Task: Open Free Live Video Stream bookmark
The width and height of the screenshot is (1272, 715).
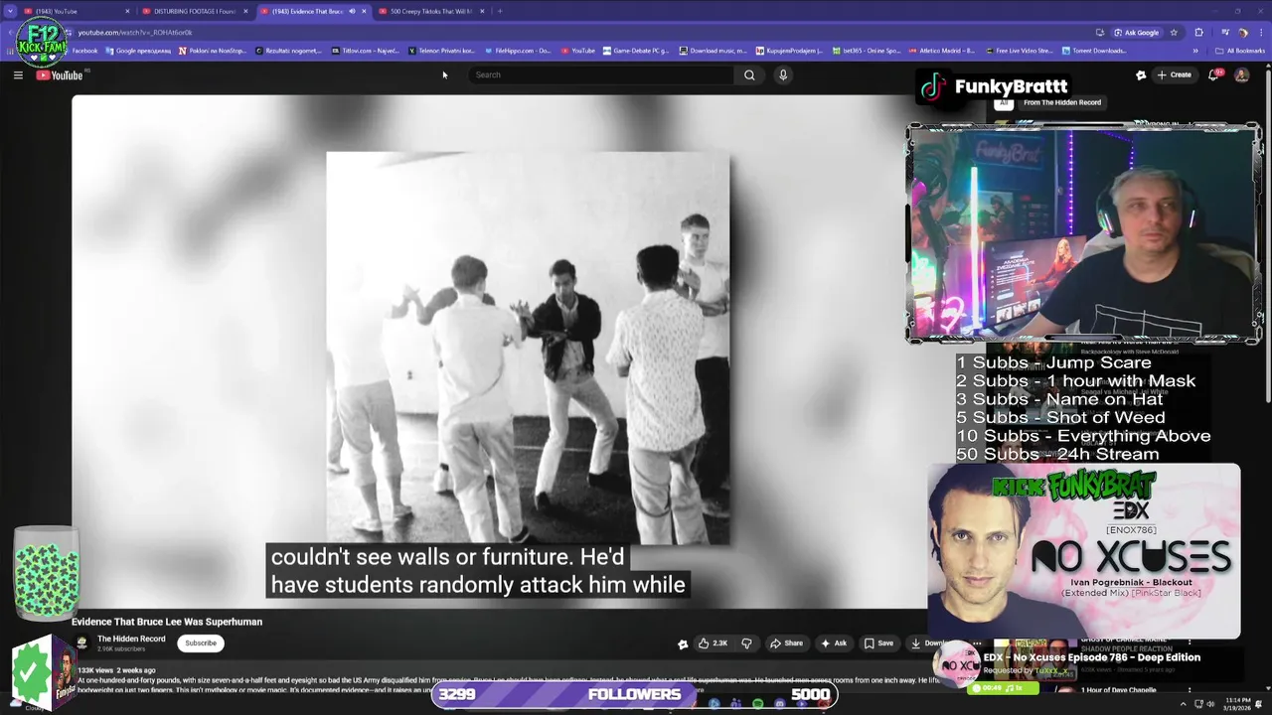Action: coord(1019,51)
